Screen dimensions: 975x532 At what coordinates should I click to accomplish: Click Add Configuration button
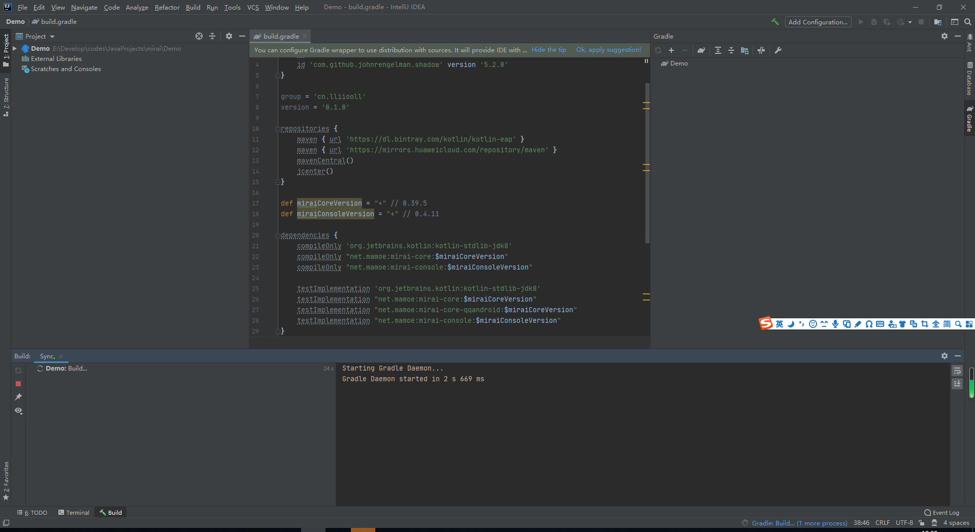pos(818,22)
